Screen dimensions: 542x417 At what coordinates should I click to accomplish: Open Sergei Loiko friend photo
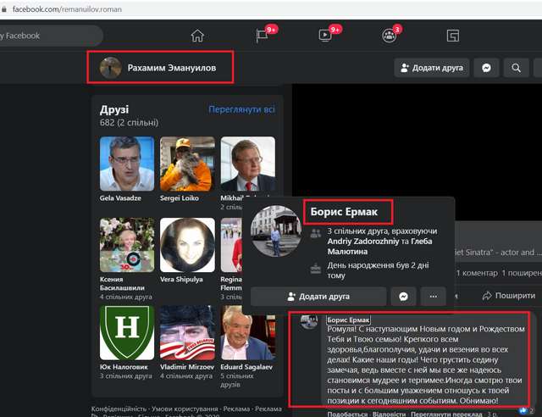click(187, 164)
